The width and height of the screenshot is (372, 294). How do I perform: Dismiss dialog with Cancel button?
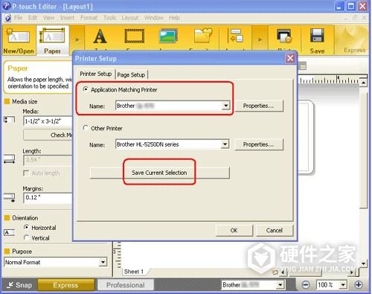(275, 231)
